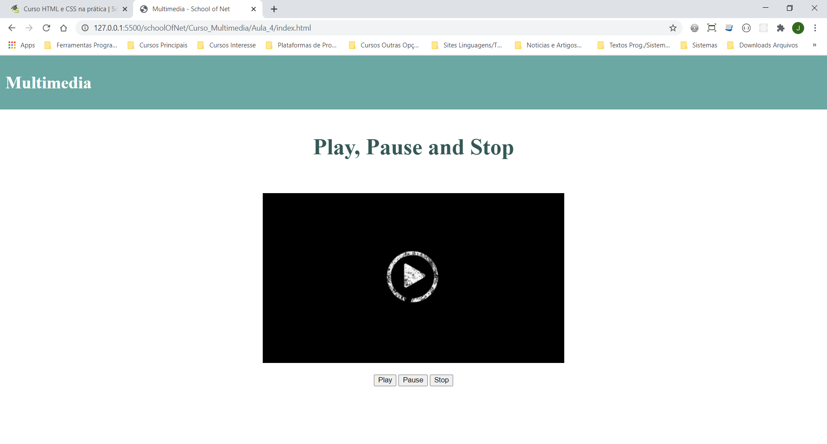Switch to the Curso HTML e CSS tab
This screenshot has width=827, height=444.
[x=65, y=9]
